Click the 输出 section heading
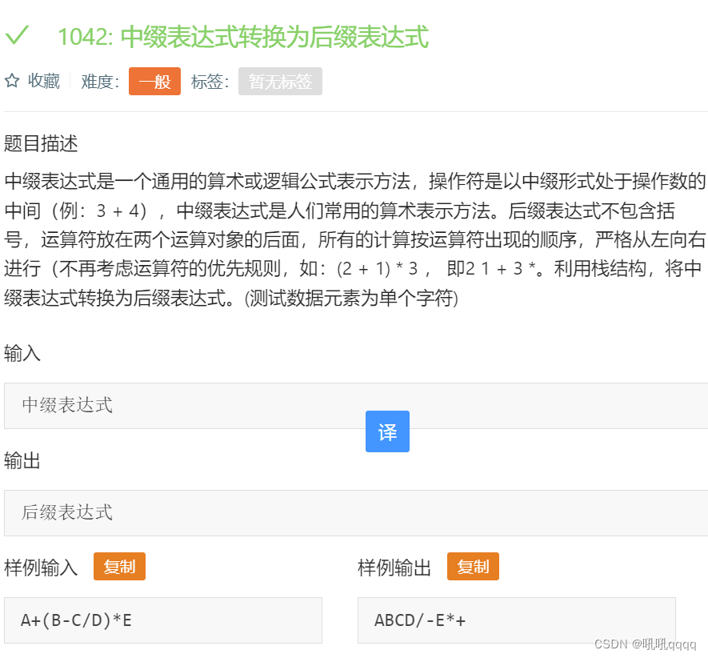The height and width of the screenshot is (658, 708). [x=22, y=460]
